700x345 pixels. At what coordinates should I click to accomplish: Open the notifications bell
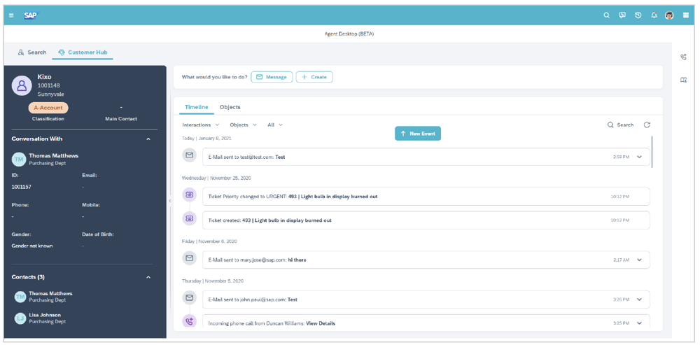[x=654, y=15]
